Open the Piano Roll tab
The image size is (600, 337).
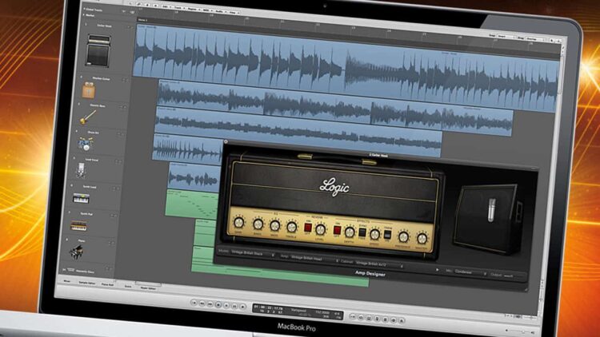(x=107, y=284)
